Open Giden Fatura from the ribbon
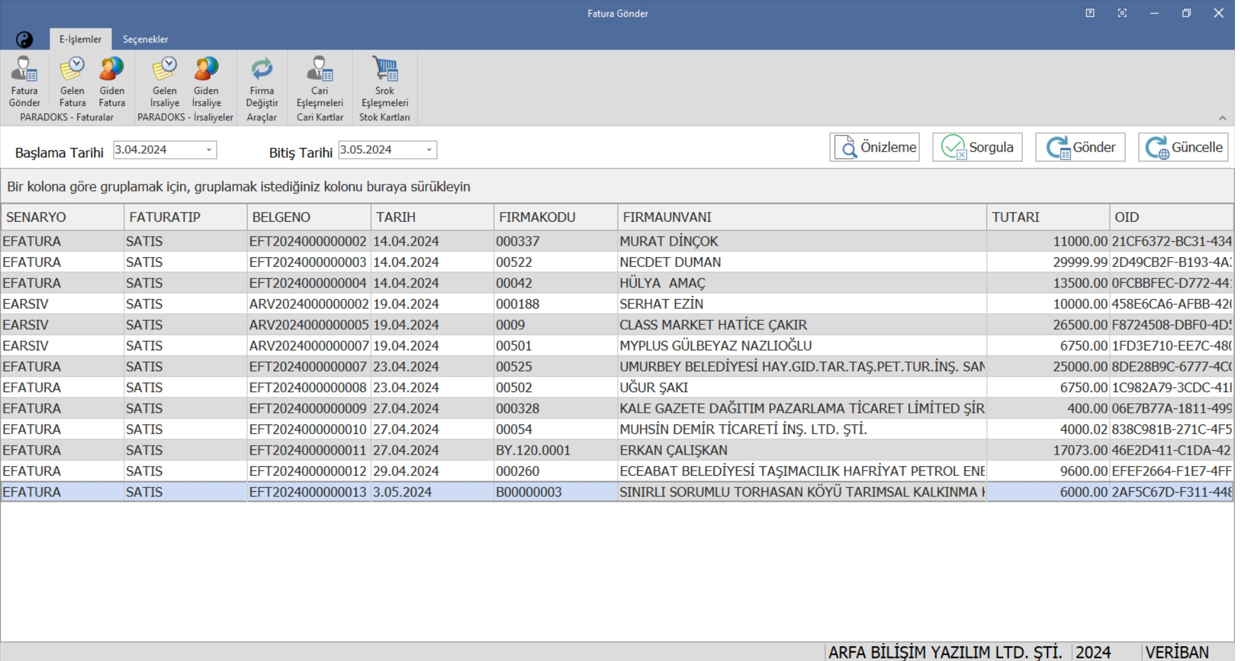This screenshot has height=661, width=1240. point(112,82)
